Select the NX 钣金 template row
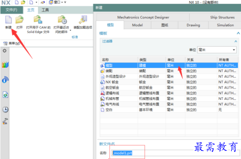The image size is (241, 159). click(x=169, y=82)
